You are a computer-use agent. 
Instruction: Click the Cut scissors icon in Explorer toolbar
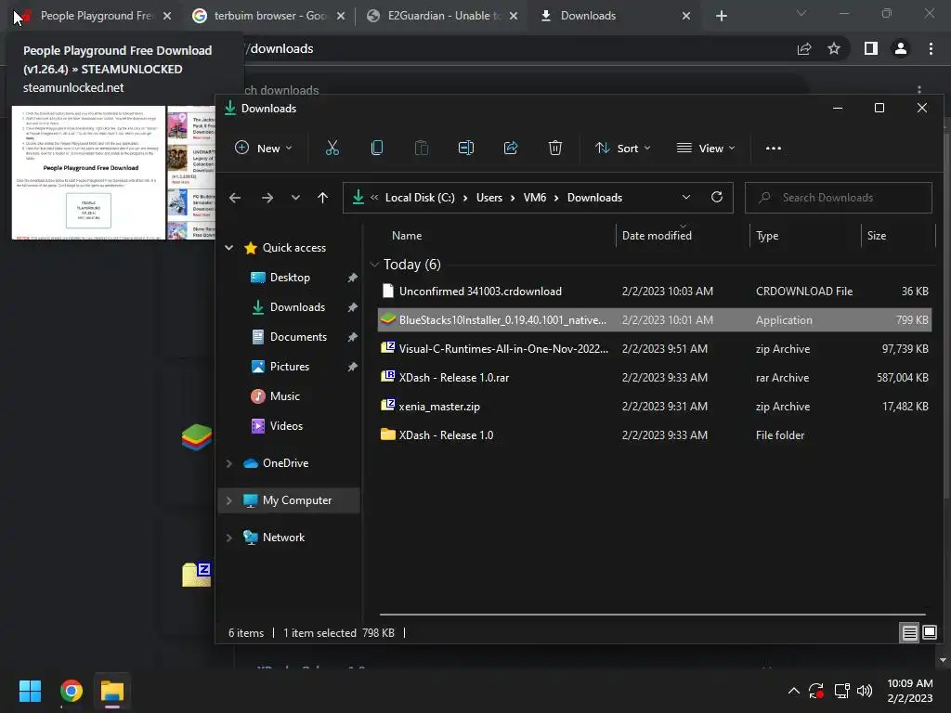coord(332,148)
